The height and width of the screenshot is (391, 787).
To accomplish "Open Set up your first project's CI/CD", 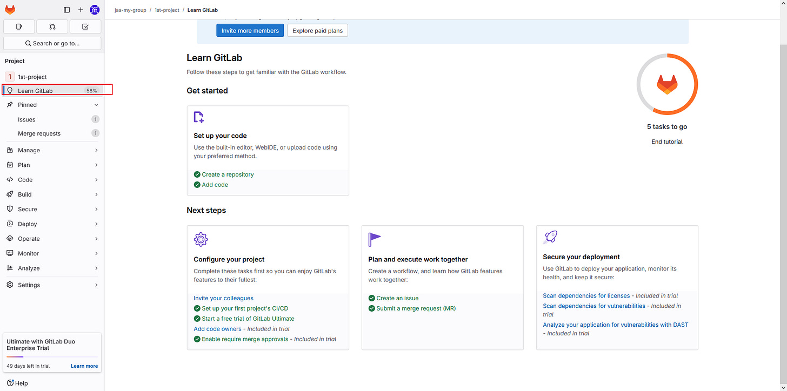I will click(245, 308).
